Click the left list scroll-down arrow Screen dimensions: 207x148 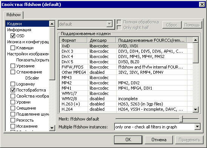(x=52, y=128)
